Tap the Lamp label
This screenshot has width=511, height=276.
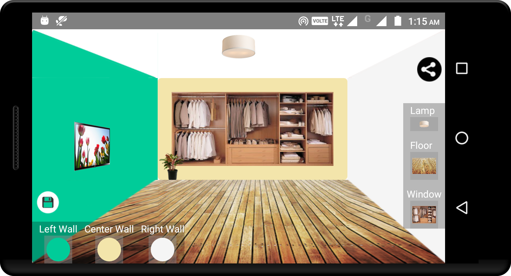(422, 111)
